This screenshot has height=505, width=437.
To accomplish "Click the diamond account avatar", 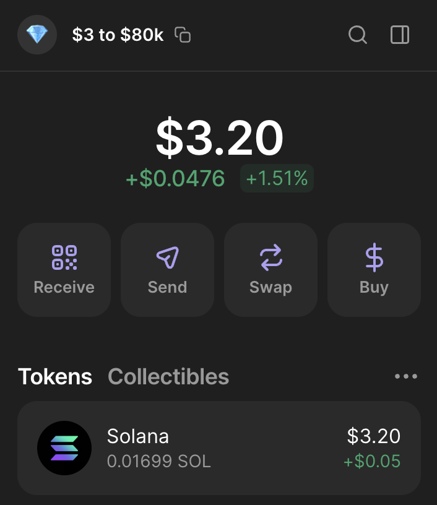I will pyautogui.click(x=37, y=35).
